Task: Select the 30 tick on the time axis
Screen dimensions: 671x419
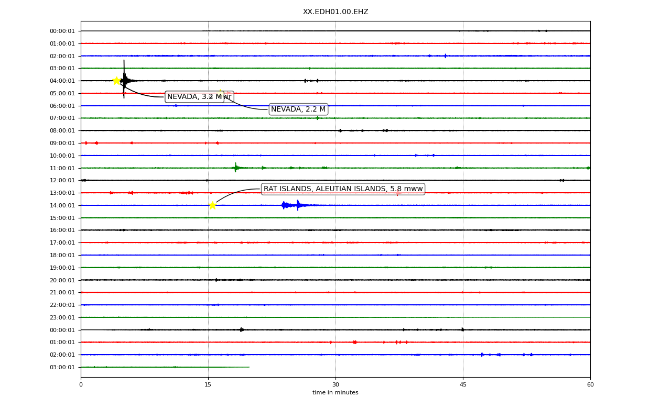Action: click(x=335, y=385)
